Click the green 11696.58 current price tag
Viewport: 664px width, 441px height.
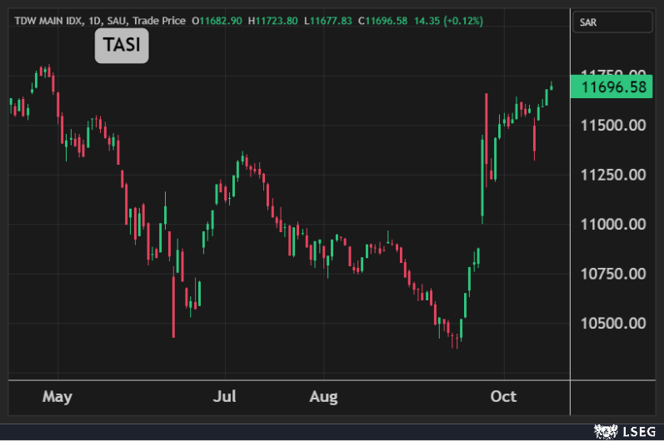613,87
